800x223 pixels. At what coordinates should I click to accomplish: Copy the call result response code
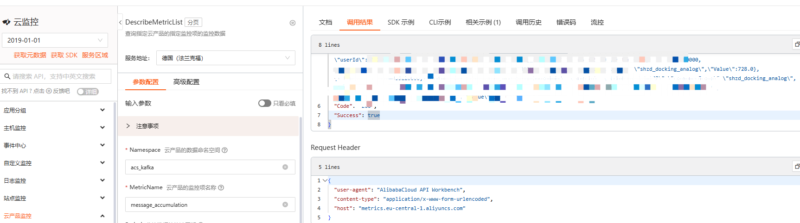(797, 44)
